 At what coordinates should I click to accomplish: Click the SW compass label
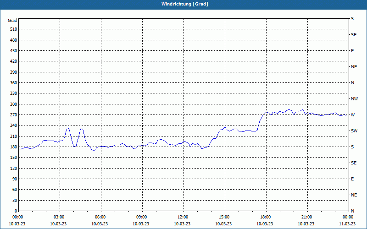click(354, 131)
